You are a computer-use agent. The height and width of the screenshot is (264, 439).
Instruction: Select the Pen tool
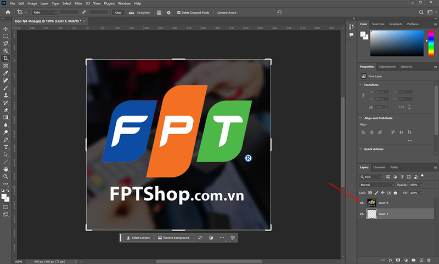[5, 140]
